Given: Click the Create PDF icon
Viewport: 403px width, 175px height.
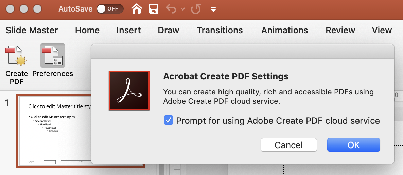Looking at the screenshot, I should (16, 56).
